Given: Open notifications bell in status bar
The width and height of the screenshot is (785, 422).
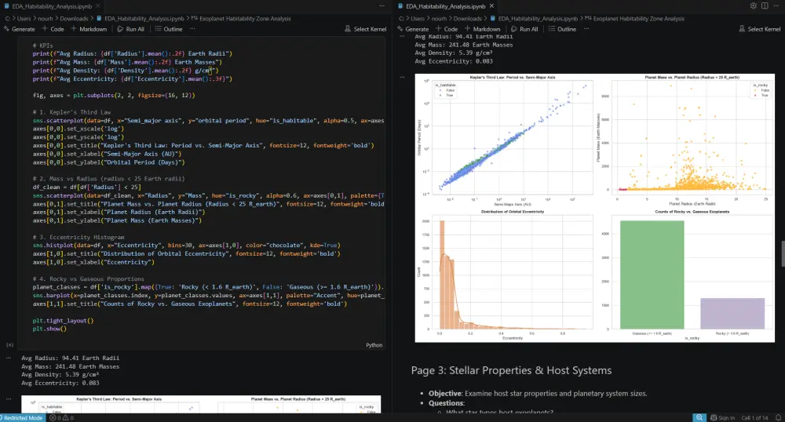Looking at the screenshot, I should click(x=778, y=418).
